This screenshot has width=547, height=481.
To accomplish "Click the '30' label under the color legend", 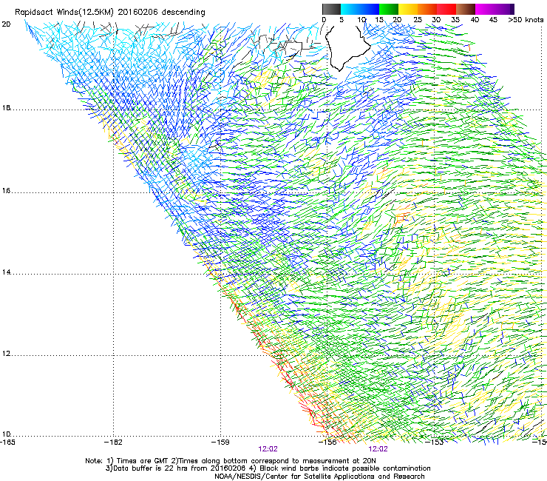I will (x=436, y=20).
